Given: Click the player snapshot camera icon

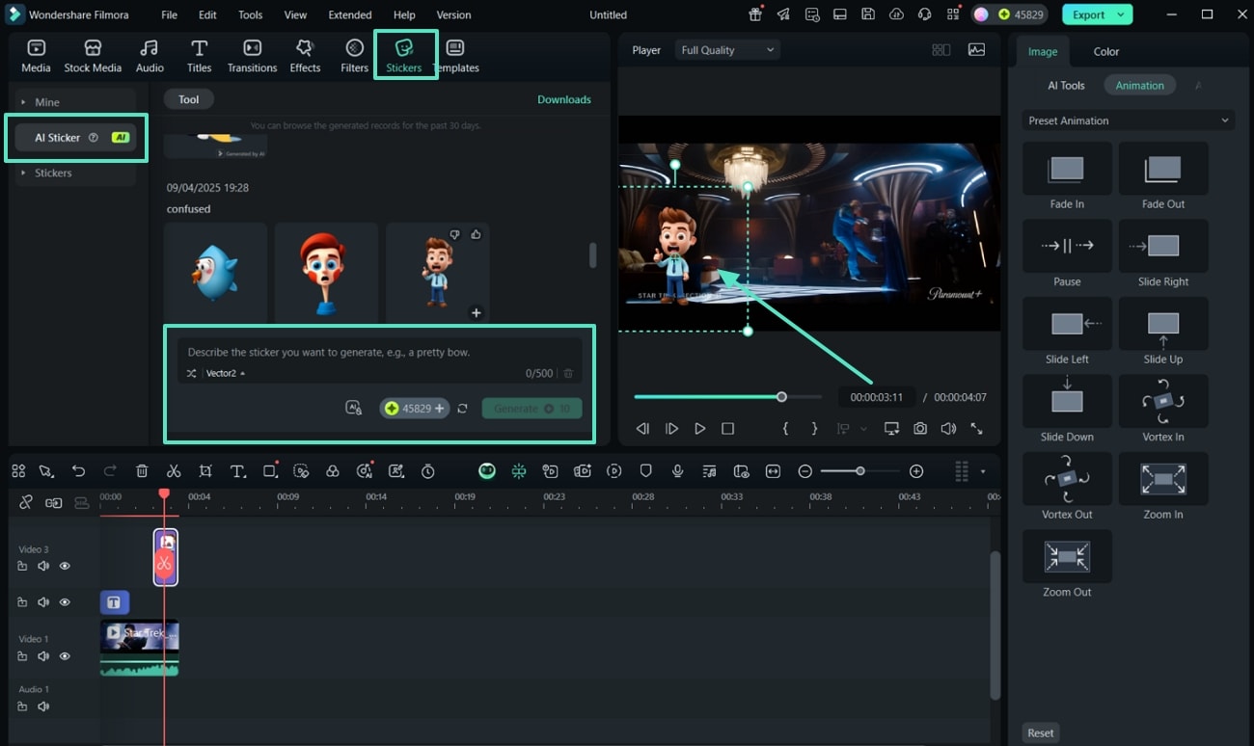Looking at the screenshot, I should [920, 428].
